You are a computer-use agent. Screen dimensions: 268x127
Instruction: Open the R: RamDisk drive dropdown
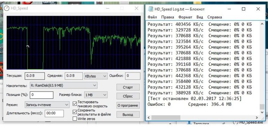[x=64, y=86]
